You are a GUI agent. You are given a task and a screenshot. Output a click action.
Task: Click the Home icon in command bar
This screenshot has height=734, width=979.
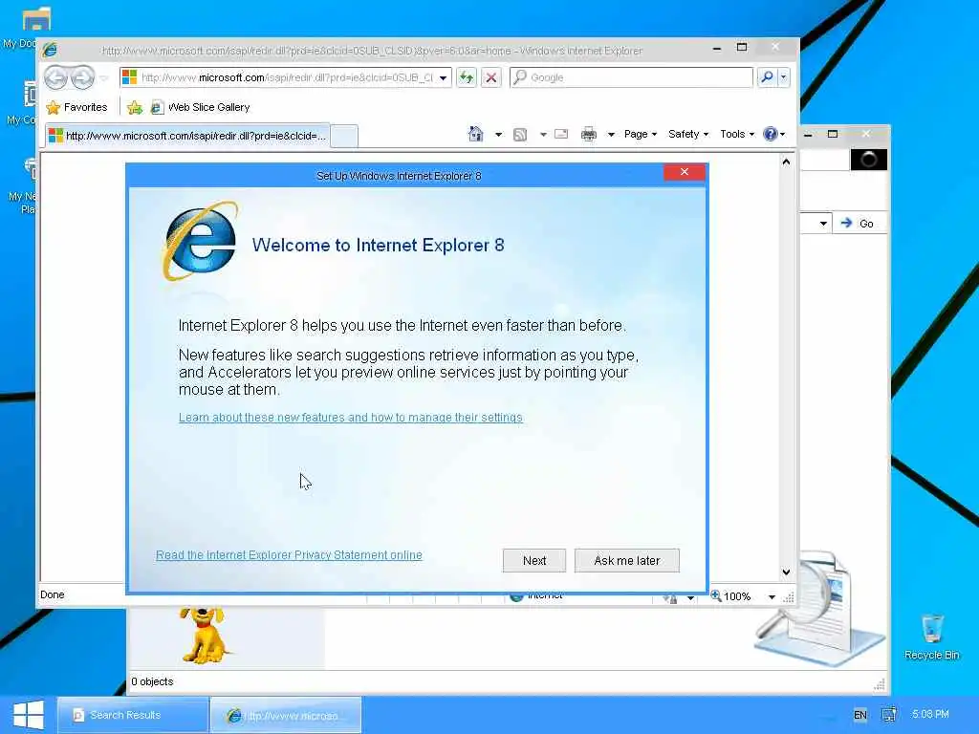[x=476, y=134]
